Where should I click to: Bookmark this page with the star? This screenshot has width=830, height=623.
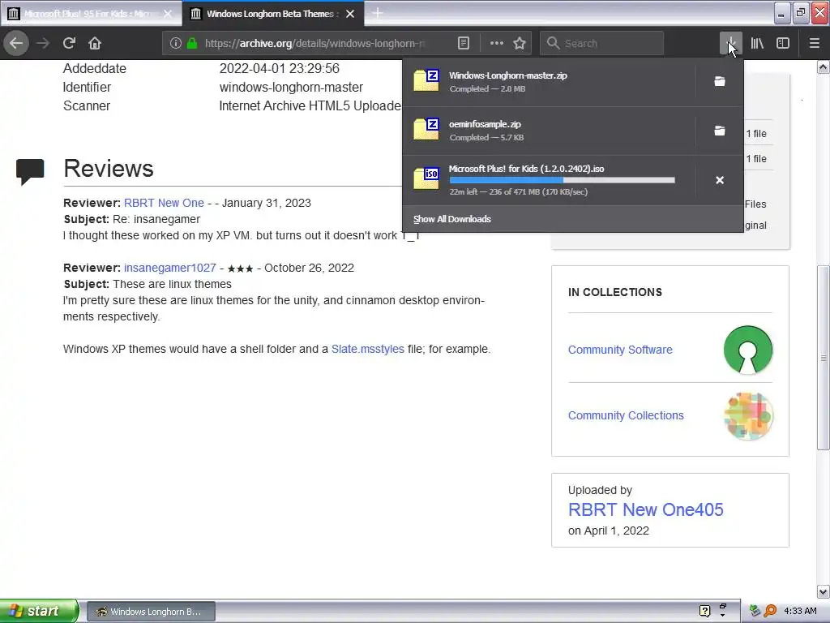[520, 44]
